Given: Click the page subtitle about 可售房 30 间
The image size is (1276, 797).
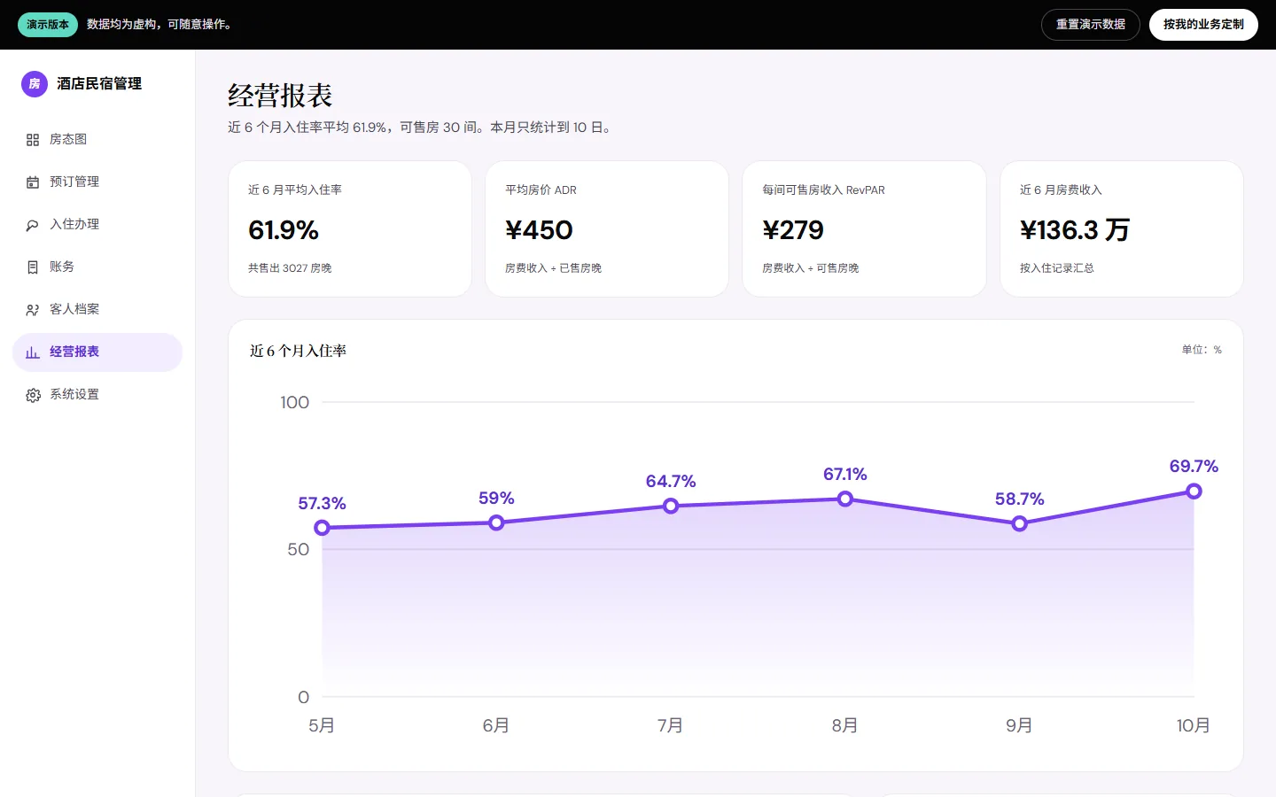Looking at the screenshot, I should pos(420,128).
